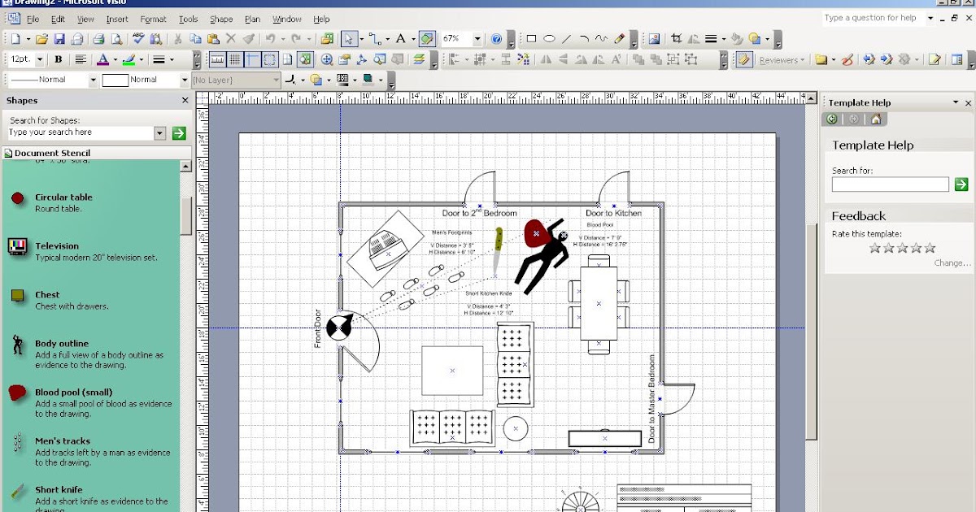Select the Connector tool
The image size is (976, 512).
(x=374, y=38)
